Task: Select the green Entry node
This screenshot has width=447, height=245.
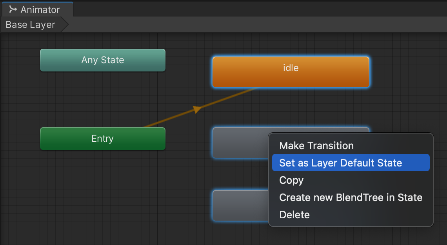Action: click(103, 139)
